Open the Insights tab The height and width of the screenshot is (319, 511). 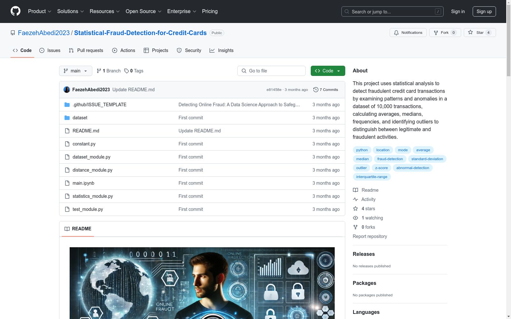click(221, 50)
